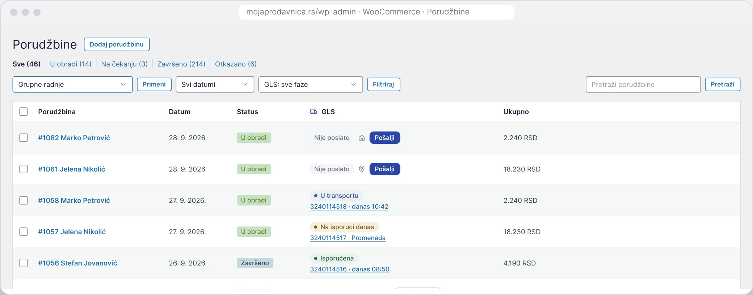Open tracking link 3240114518 · danas 10:42
Image resolution: width=753 pixels, height=295 pixels.
349,206
